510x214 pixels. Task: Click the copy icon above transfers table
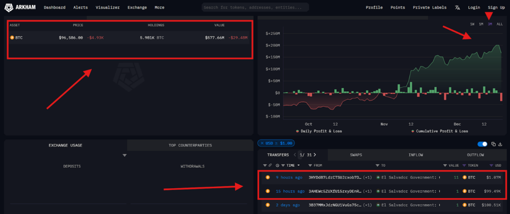pos(494,144)
